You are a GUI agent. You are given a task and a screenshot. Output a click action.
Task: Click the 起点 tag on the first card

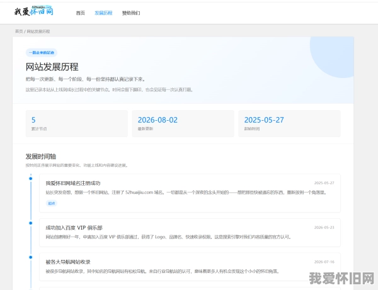point(52,203)
